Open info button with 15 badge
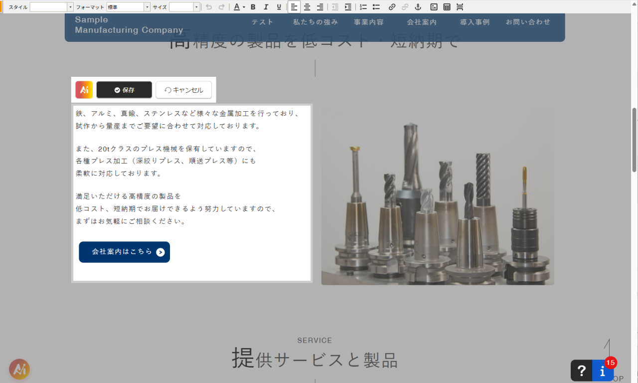 coord(603,371)
